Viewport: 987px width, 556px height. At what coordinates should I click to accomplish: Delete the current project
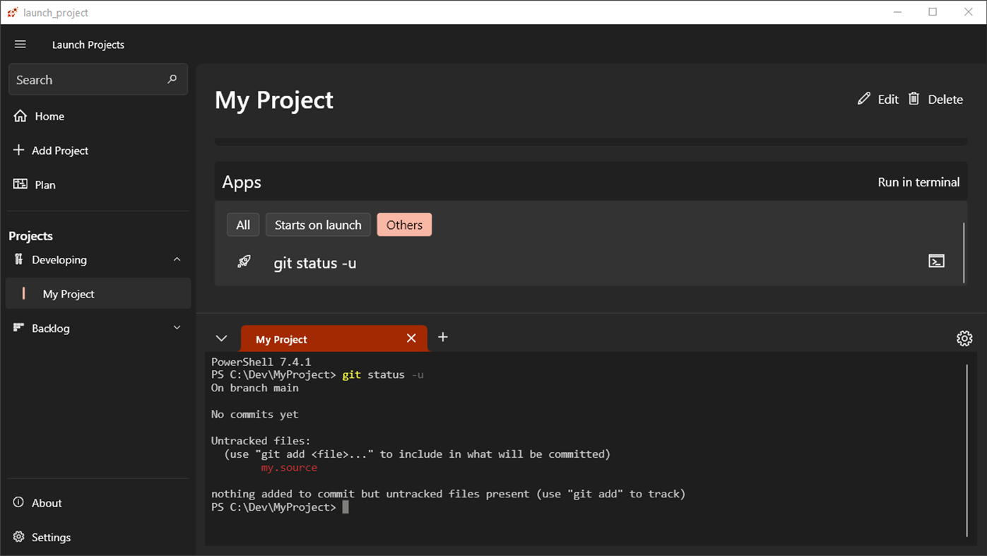point(935,100)
